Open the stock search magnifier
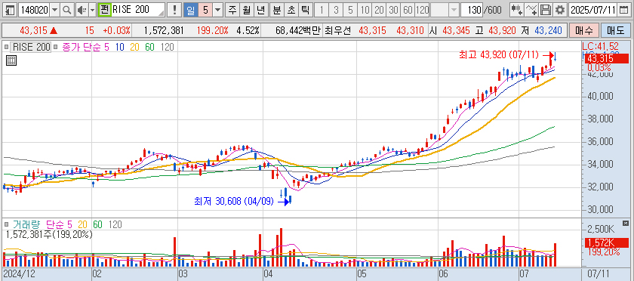Viewport: 634px width, 281px height. click(67, 10)
